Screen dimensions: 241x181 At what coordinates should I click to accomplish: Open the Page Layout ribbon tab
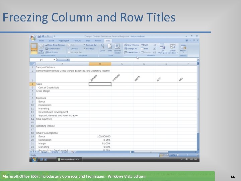(64, 41)
